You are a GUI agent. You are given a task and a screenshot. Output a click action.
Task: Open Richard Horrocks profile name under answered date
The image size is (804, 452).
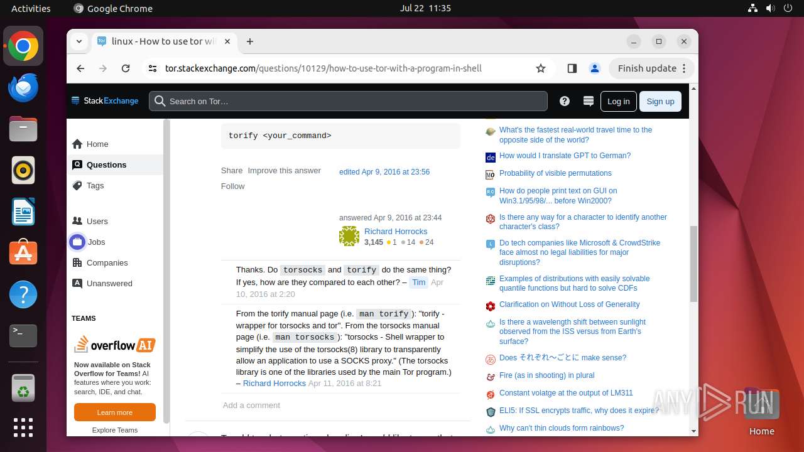396,231
